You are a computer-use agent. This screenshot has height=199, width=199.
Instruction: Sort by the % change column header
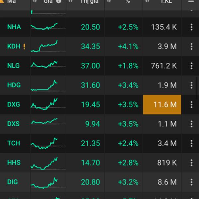pos(128,1)
